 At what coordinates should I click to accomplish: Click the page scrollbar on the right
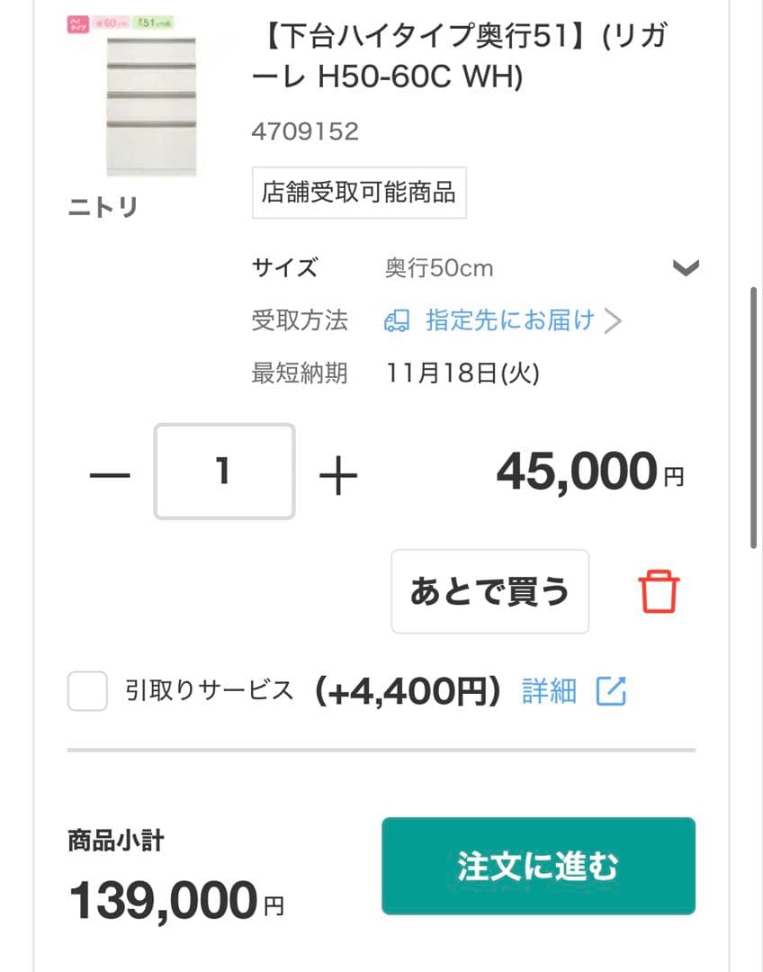(x=754, y=414)
